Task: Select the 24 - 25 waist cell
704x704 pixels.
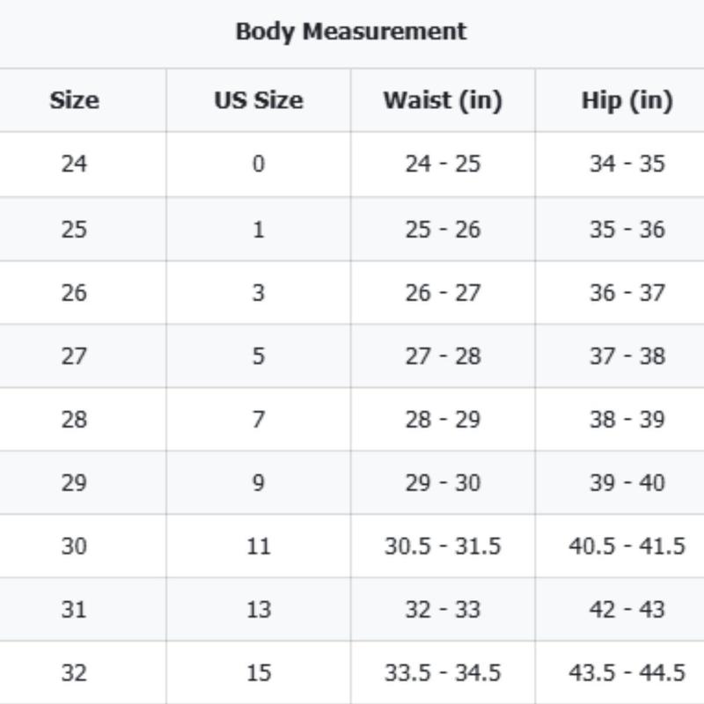Action: pyautogui.click(x=443, y=164)
